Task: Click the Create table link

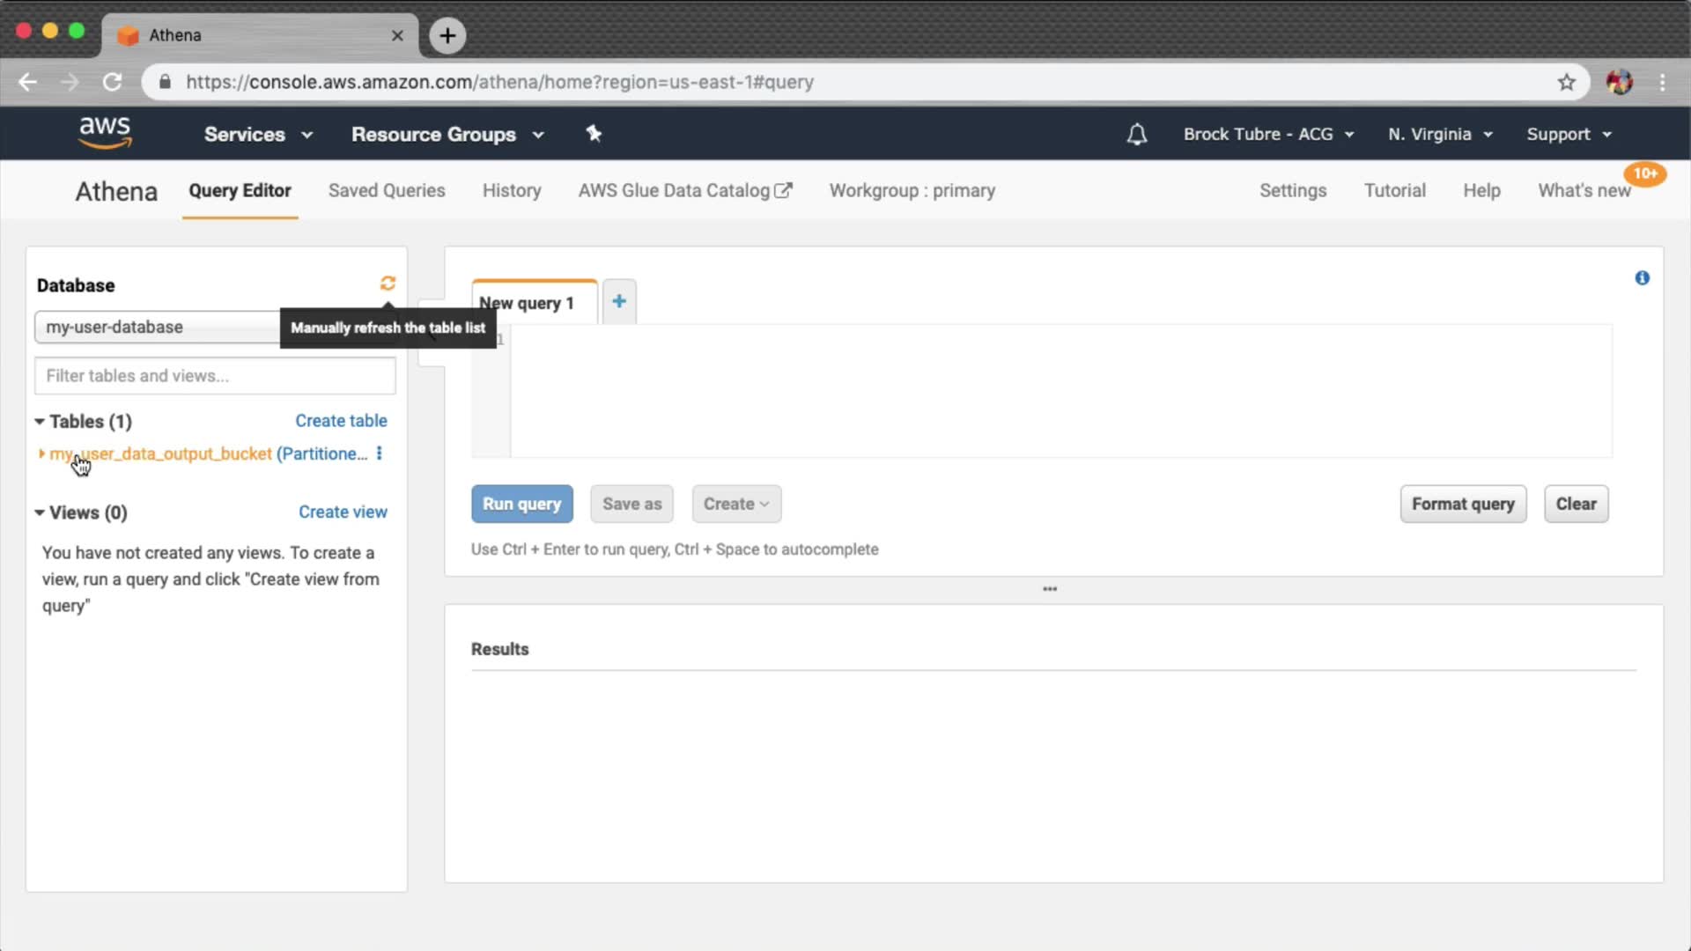Action: click(341, 421)
